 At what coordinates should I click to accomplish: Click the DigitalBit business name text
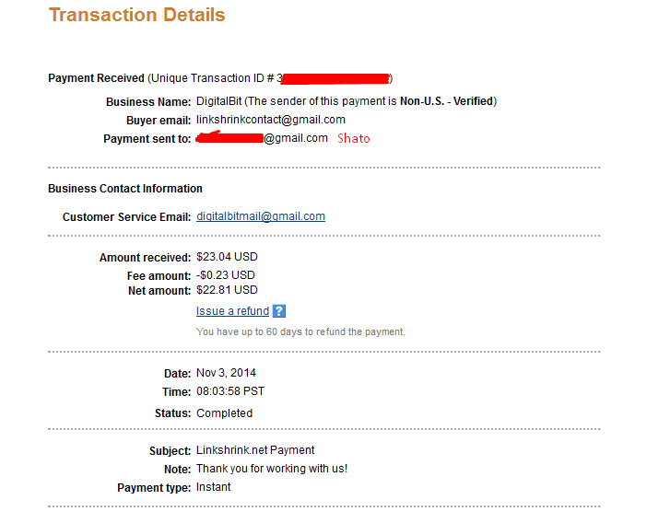pos(218,101)
